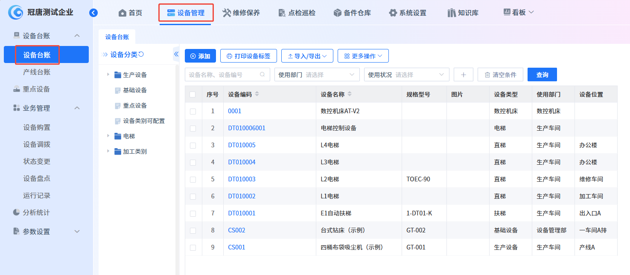Tick the select-all checkbox in table header

(x=193, y=95)
